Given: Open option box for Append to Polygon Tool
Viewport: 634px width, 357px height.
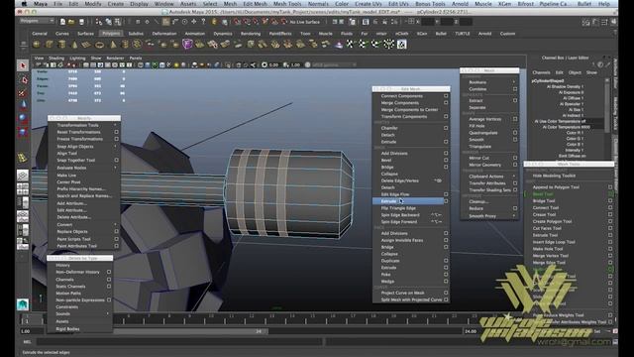Looking at the screenshot, I should 610,187.
